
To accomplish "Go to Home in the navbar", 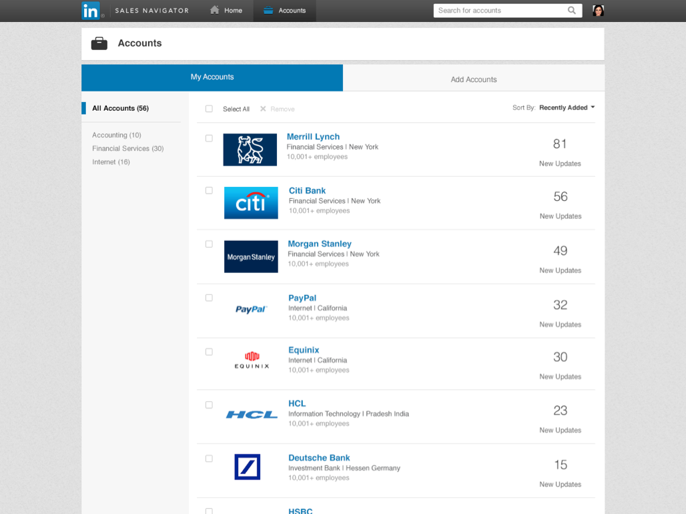I will 226,10.
